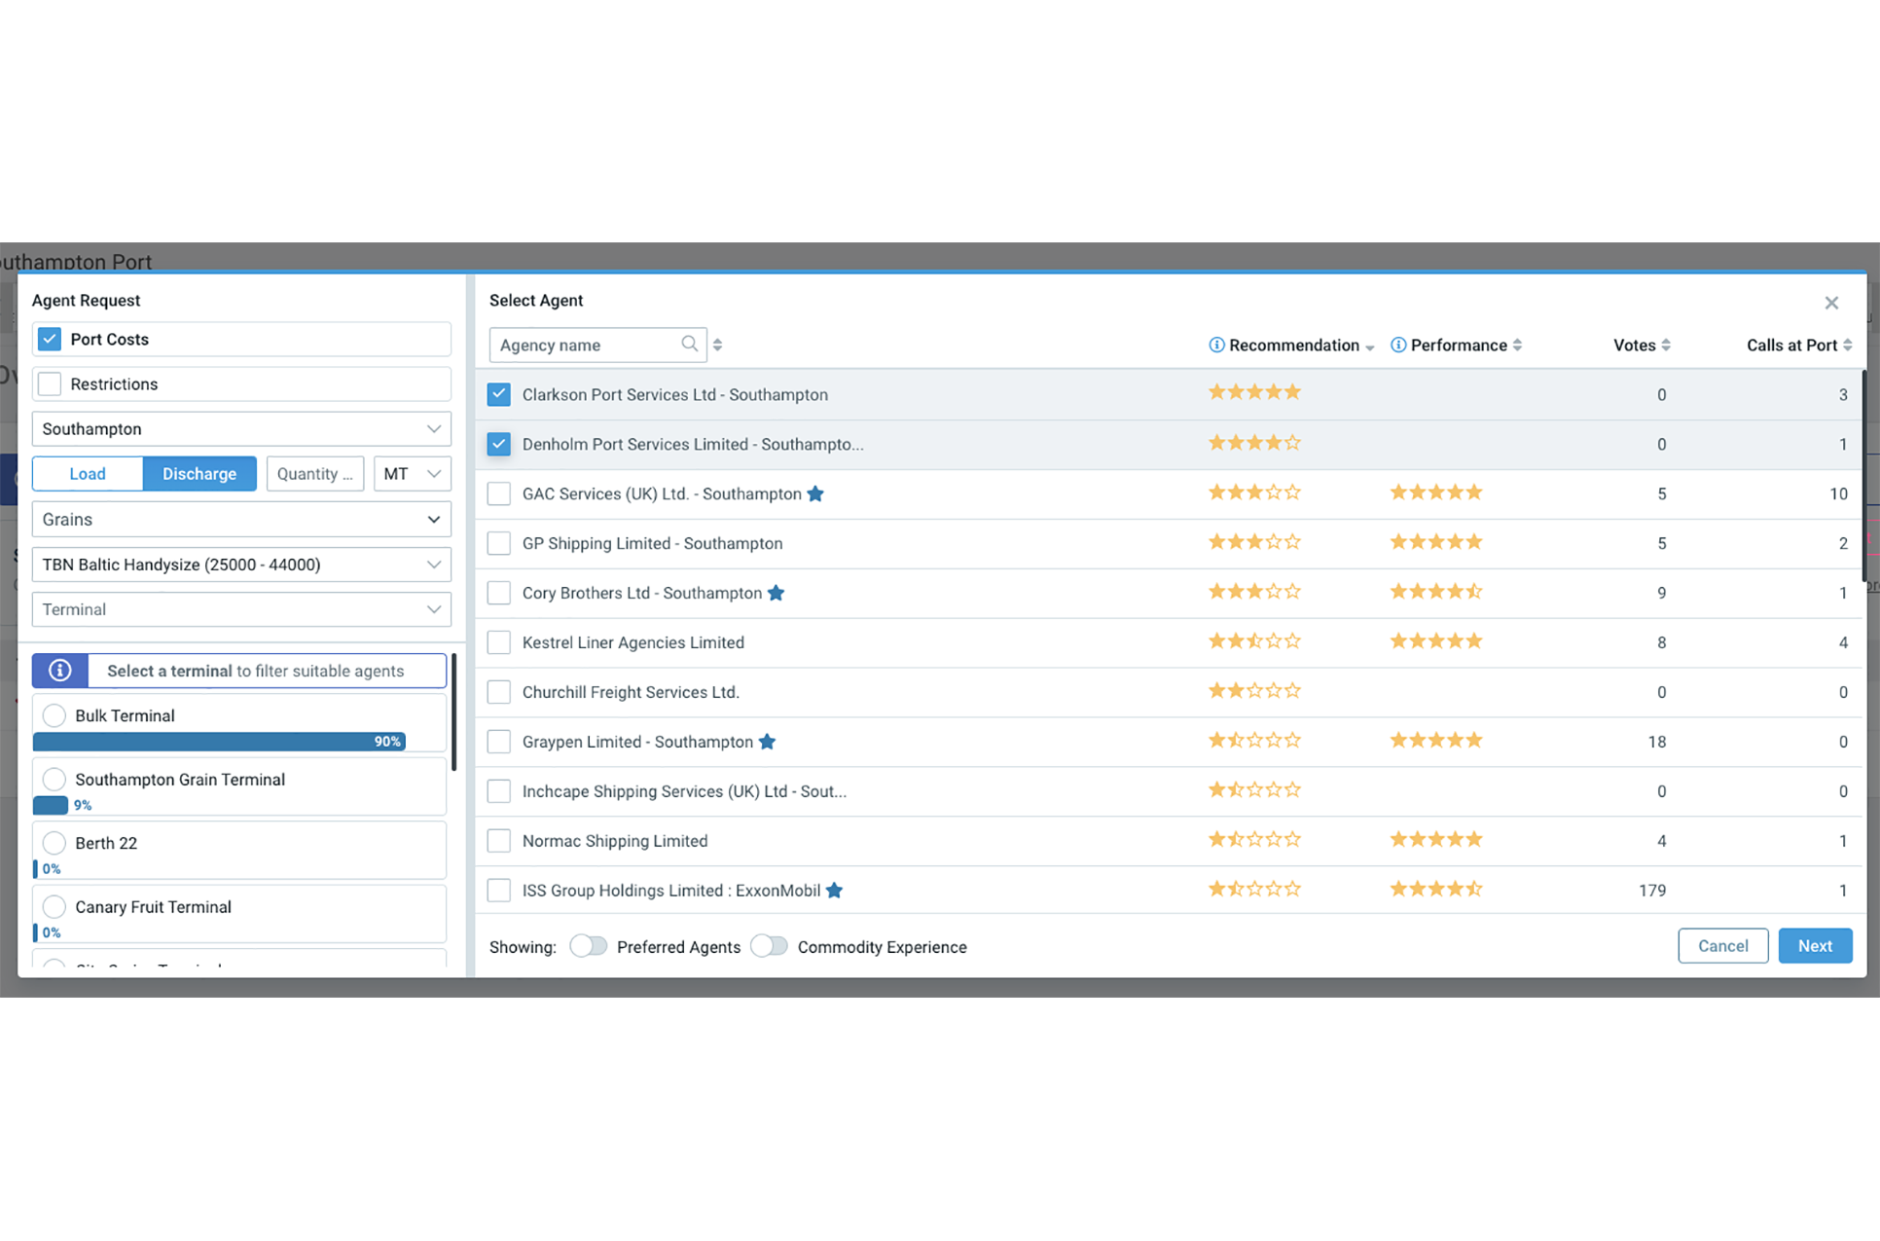Screen dimensions: 1880x1241
Task: Select the Bulk Terminal radio button
Action: [54, 715]
